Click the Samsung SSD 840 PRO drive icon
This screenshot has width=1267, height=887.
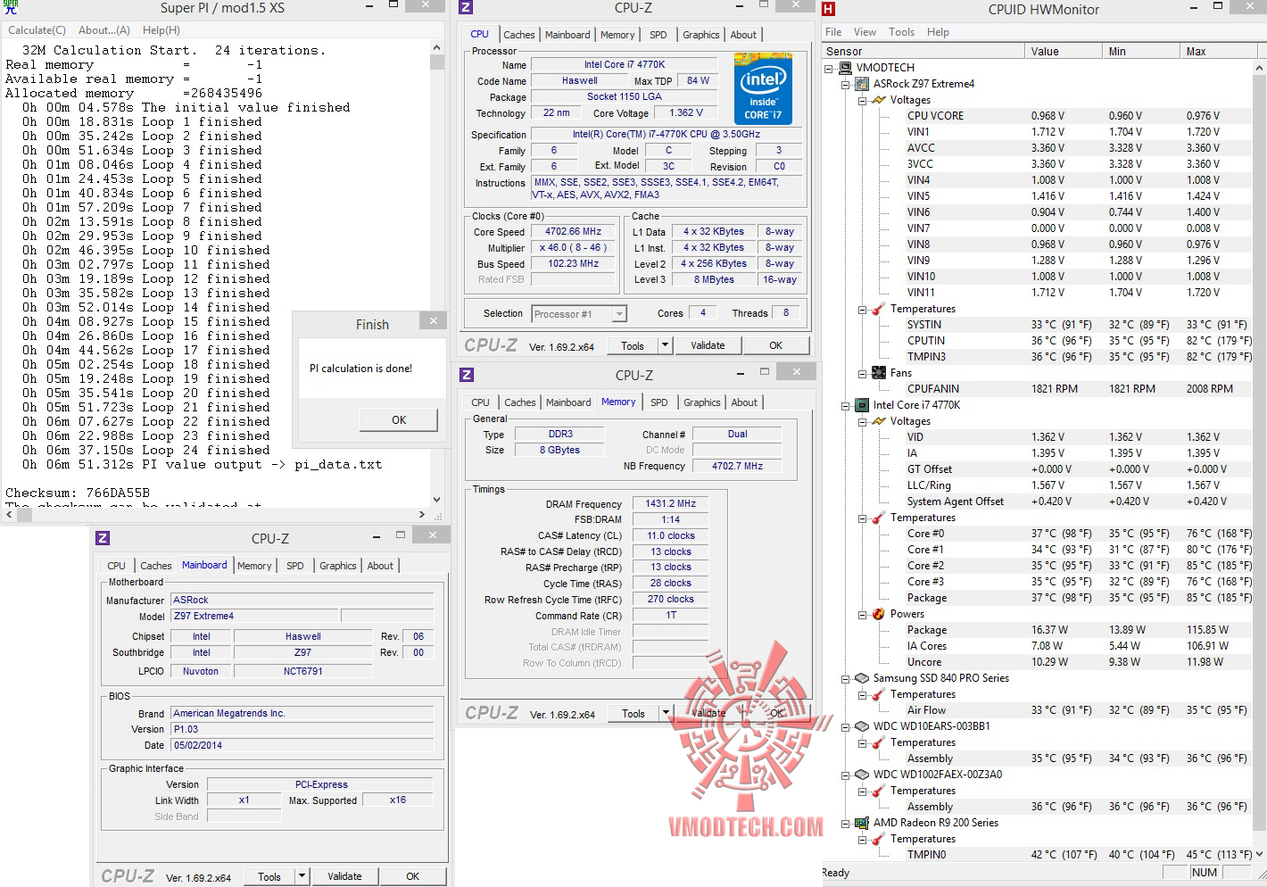pyautogui.click(x=862, y=678)
